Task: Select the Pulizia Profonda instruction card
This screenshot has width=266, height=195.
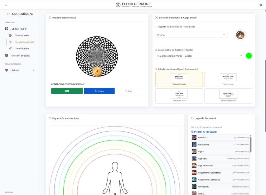Action: [x=179, y=79]
